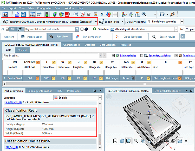Screen dimensions: 195x151
Task: Open Technical details dropdown arrow
Action: (186, 91)
